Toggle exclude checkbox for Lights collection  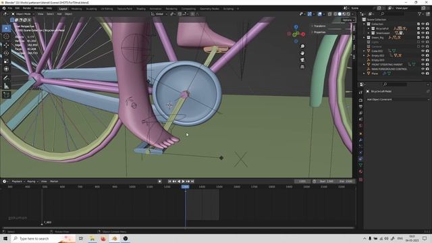click(418, 42)
